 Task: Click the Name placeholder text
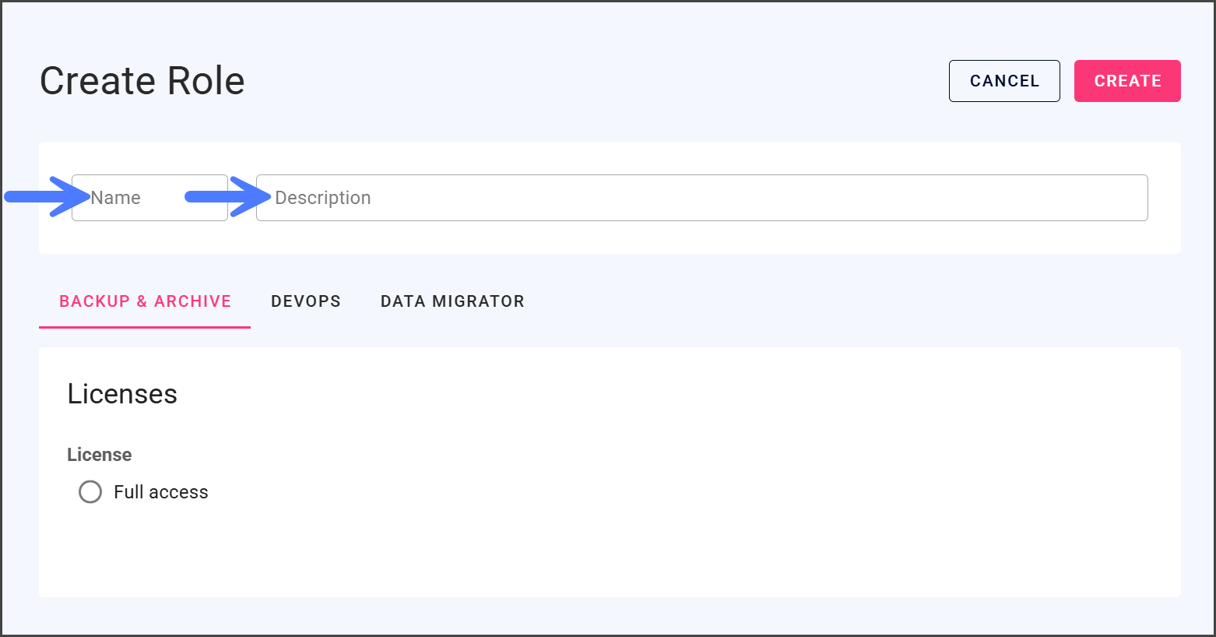coord(115,198)
